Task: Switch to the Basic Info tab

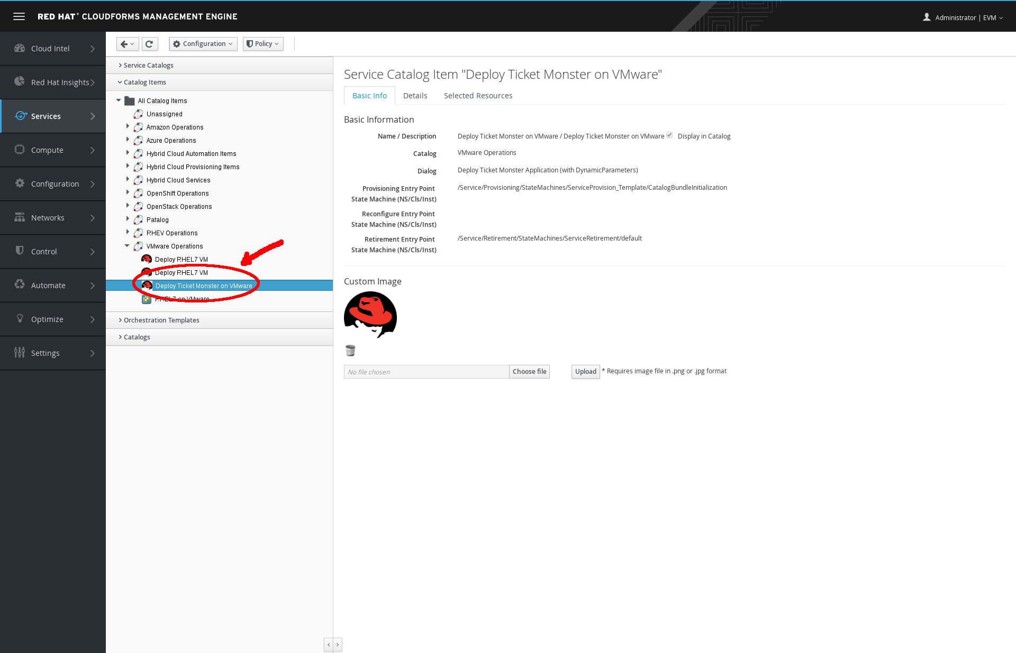Action: pyautogui.click(x=369, y=96)
